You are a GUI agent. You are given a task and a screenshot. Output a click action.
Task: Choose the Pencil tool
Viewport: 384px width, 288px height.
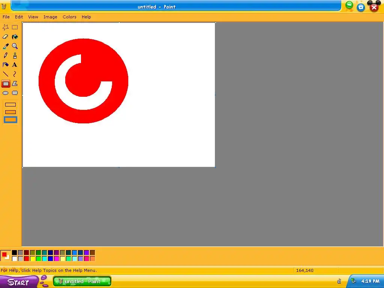(x=5, y=55)
